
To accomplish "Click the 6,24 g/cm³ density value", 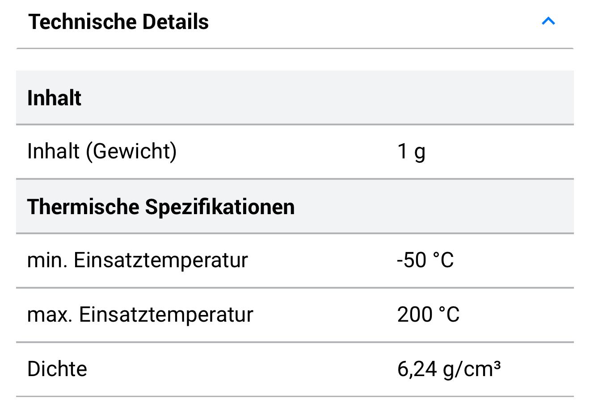I will tap(448, 369).
